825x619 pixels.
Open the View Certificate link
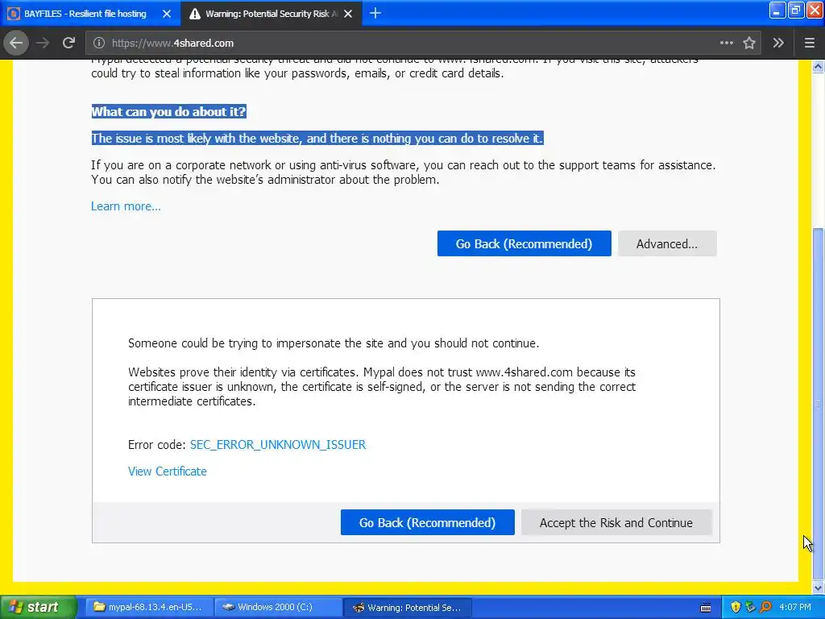click(x=168, y=471)
